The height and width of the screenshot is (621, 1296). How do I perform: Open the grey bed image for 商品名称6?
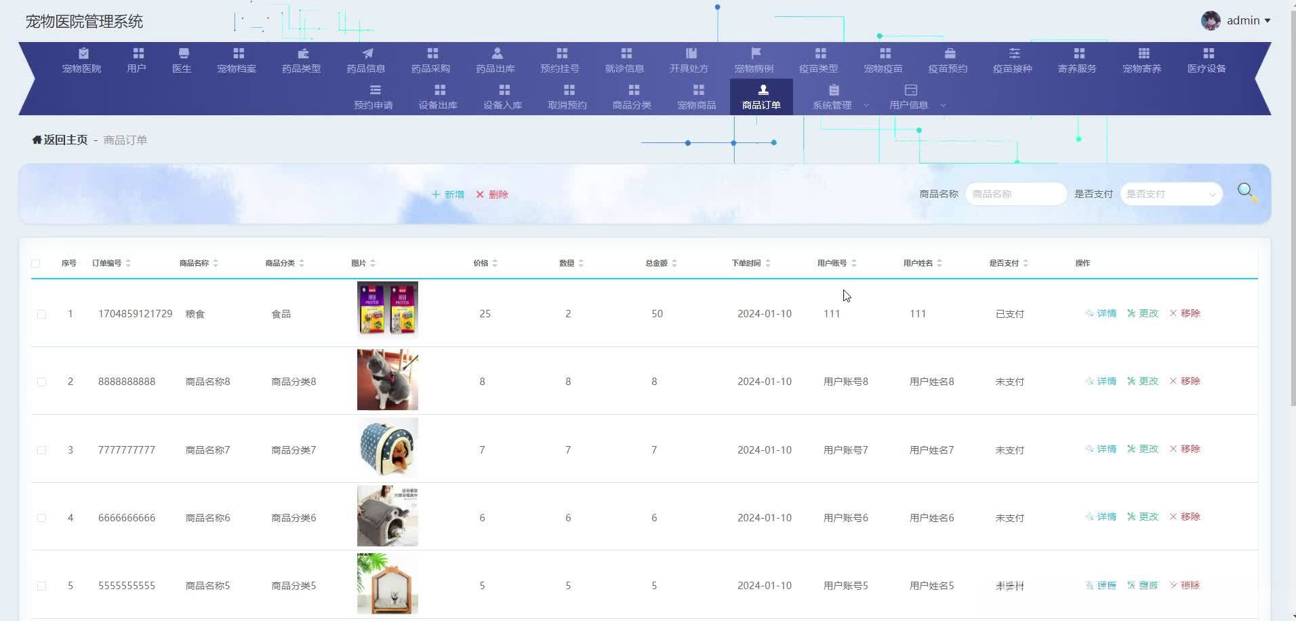pos(388,516)
